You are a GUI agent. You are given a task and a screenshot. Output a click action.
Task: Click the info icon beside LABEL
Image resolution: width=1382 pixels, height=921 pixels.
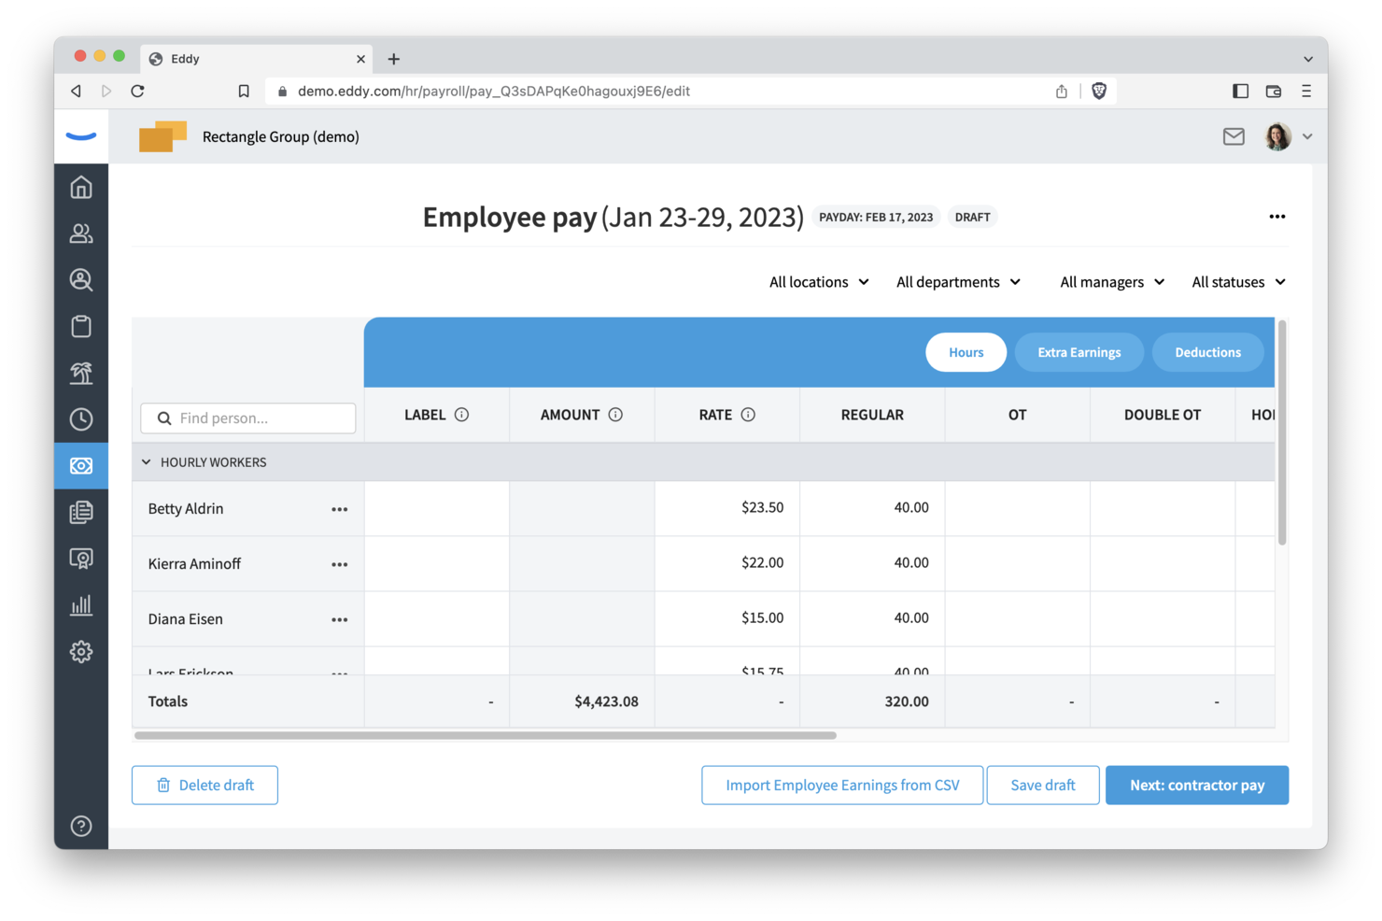(x=461, y=415)
